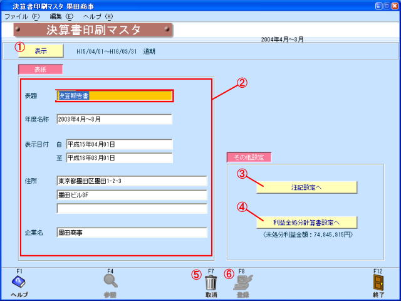Open 注記設定へ settings button

pos(306,187)
